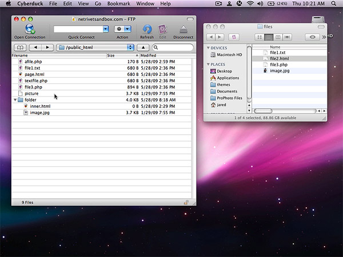Click the Finder horizontal scrollbar thumb
This screenshot has height=257, width=343.
[x=263, y=111]
